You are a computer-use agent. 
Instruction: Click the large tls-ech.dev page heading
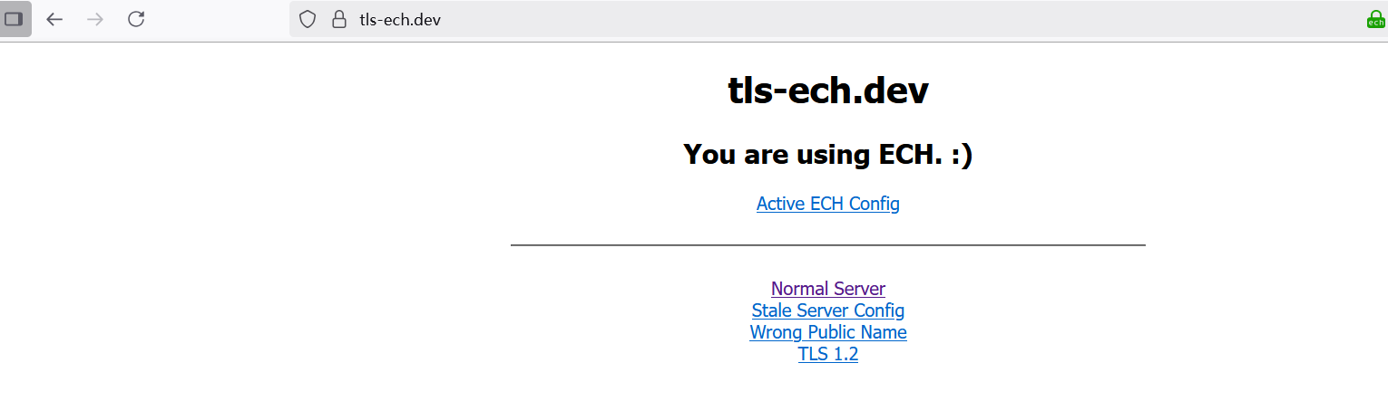tap(828, 91)
